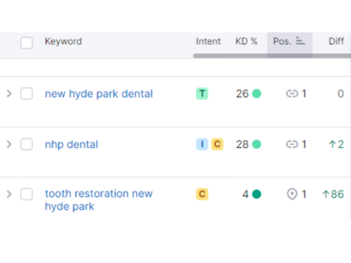This screenshot has width=351, height=263.
Task: Tick the tooth restoration new hyde park checkbox
Action: point(27,194)
